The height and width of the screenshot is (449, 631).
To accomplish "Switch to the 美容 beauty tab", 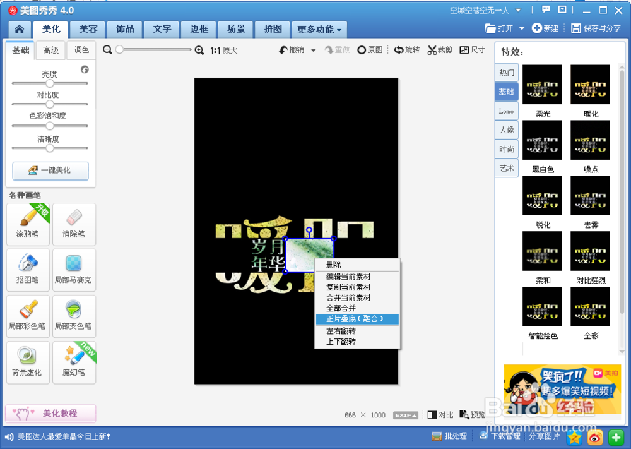I will 88,29.
